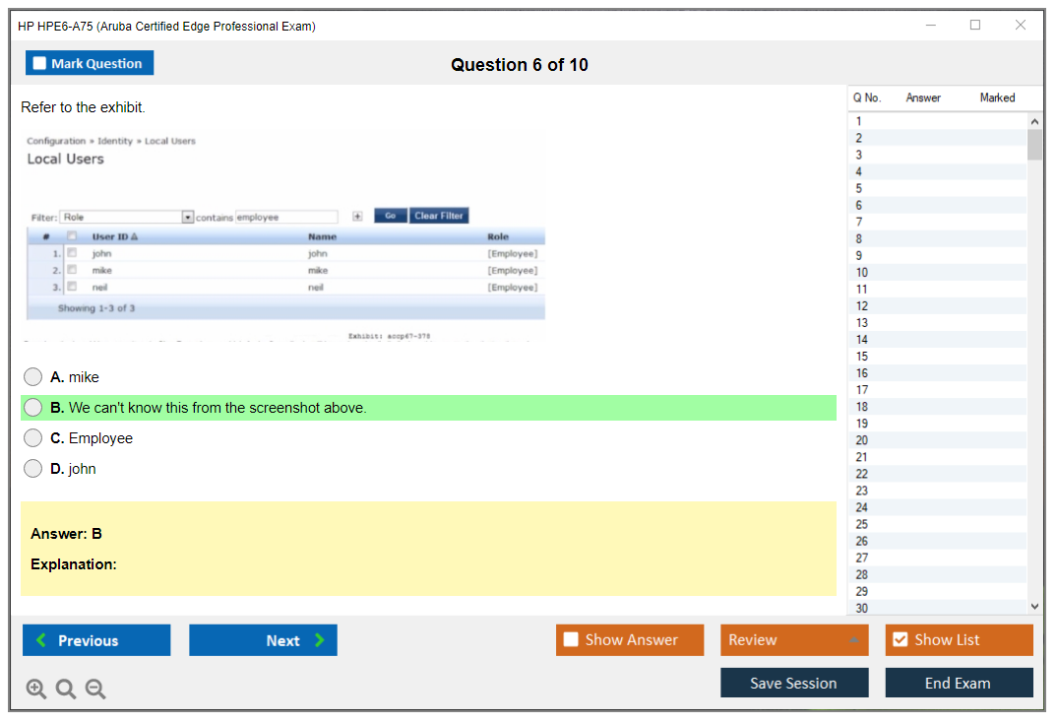
Task: Click the End Exam button
Action: click(x=959, y=683)
